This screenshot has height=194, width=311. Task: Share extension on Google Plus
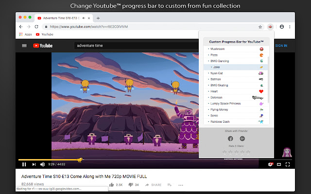[242, 139]
